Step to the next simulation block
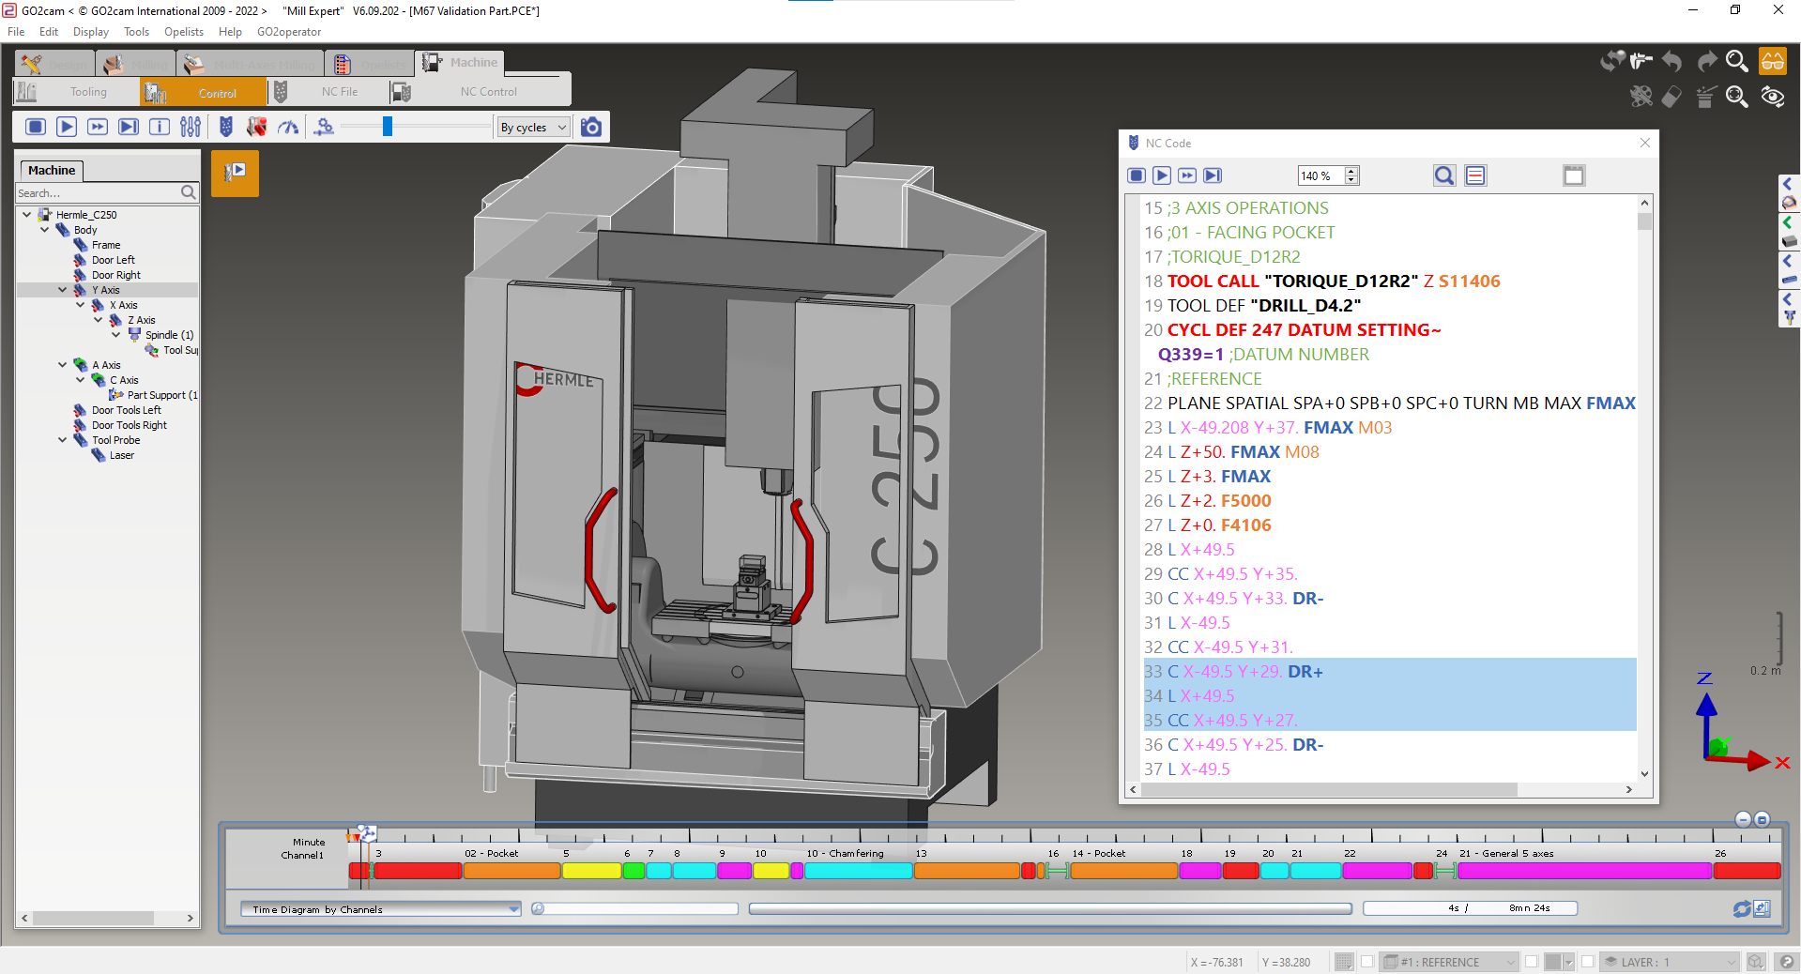Screen dimensions: 1801x974 129,127
